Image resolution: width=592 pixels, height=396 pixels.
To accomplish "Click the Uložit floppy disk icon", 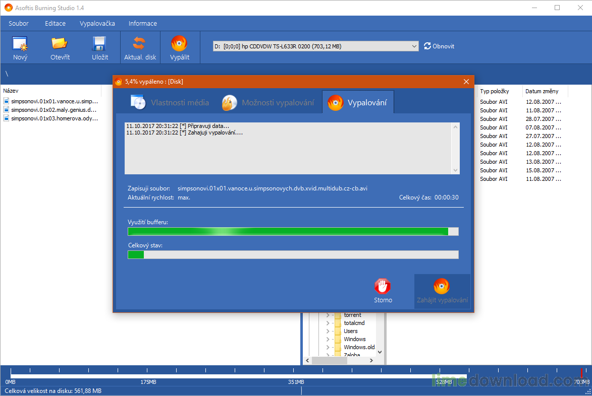I will (99, 44).
